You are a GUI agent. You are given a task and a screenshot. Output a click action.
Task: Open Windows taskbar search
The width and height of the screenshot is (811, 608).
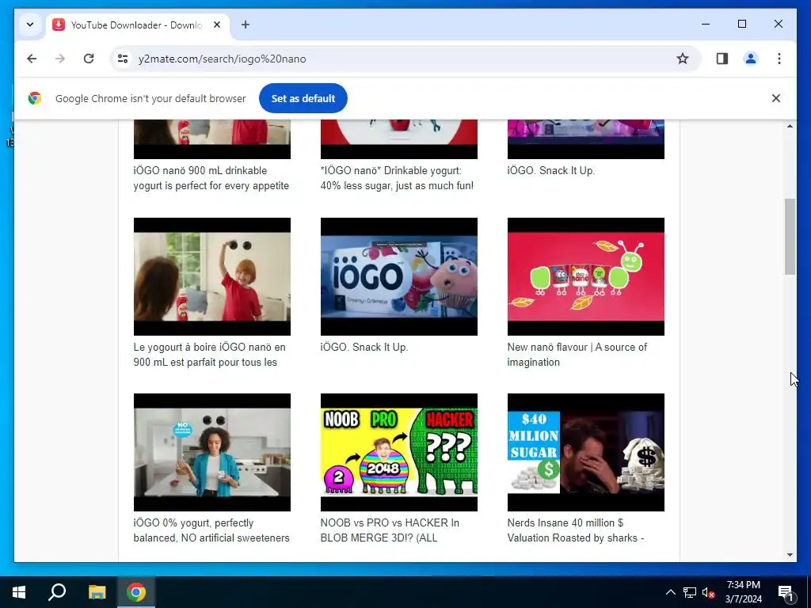(x=57, y=592)
